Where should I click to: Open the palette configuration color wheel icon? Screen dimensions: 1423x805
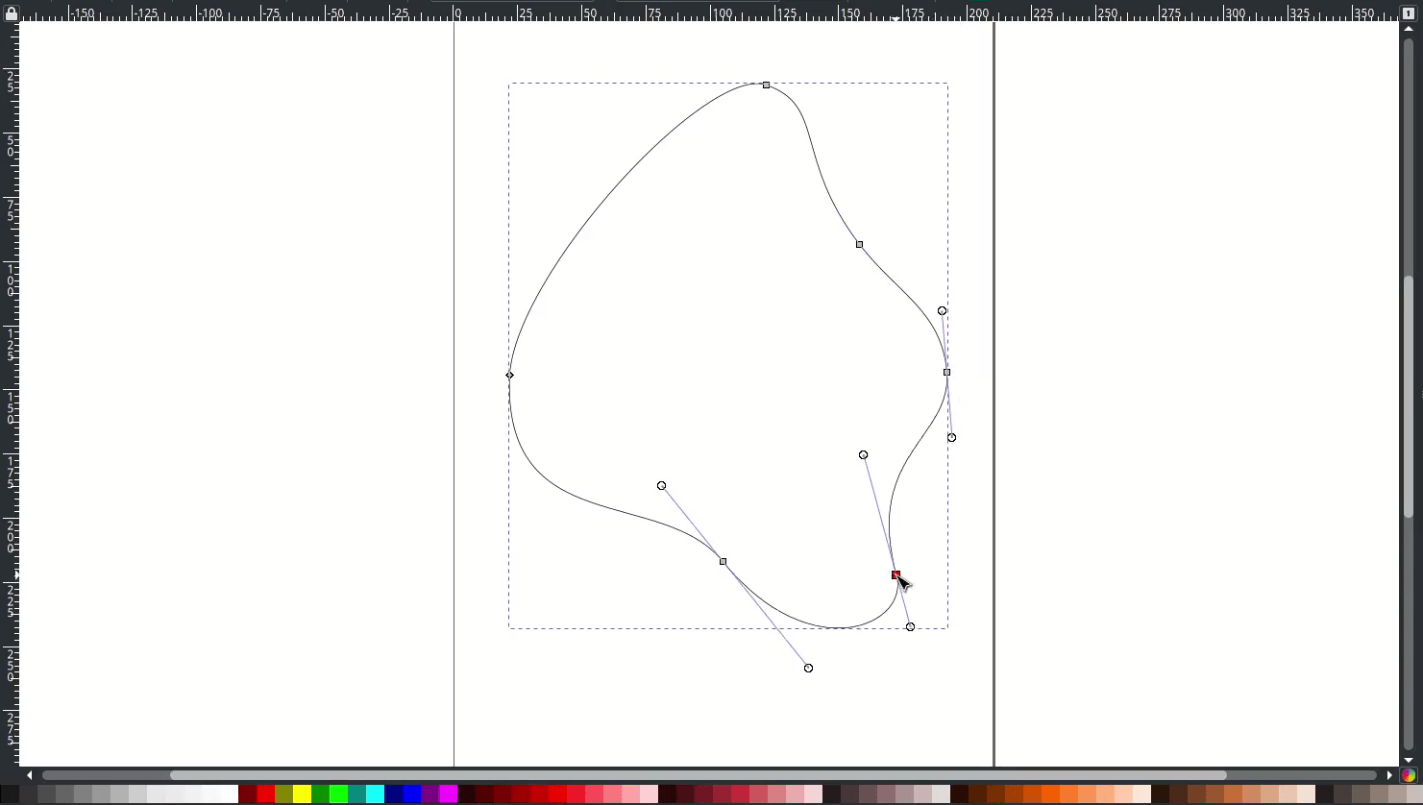[1410, 775]
